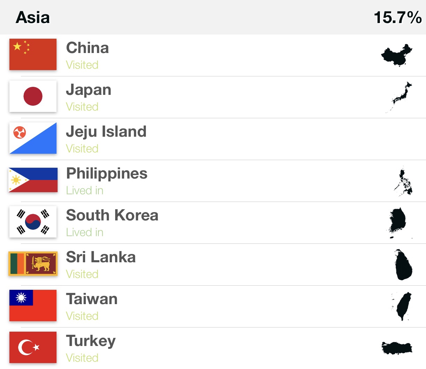Viewport: 426px width, 369px height.
Task: Click the Turkey map silhouette
Action: [x=397, y=348]
